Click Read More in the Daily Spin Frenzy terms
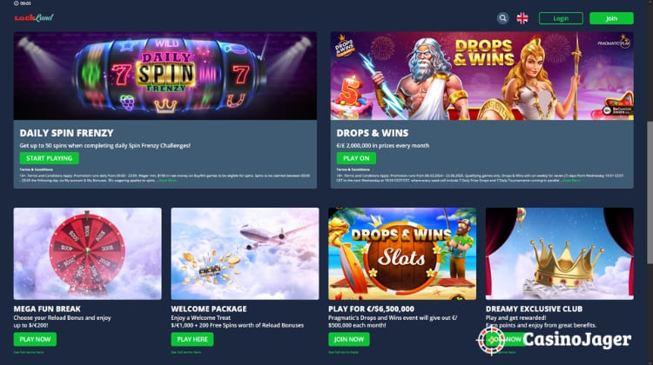Image resolution: width=653 pixels, height=365 pixels. click(168, 181)
